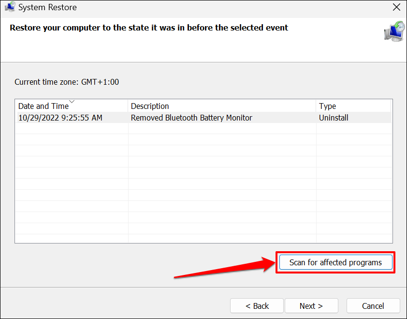Image resolution: width=407 pixels, height=319 pixels.
Task: Click the 10/29/2022 9:25:55 AM date cell
Action: pyautogui.click(x=60, y=118)
